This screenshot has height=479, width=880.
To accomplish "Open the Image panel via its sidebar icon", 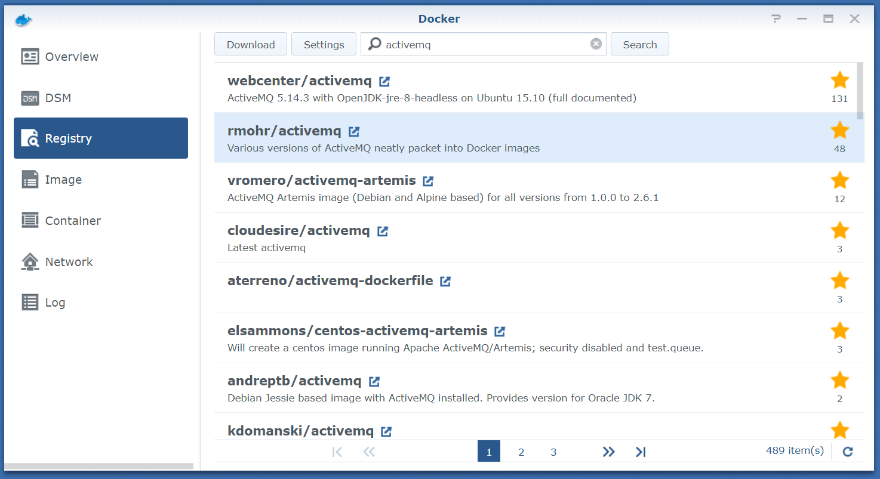I will tap(30, 179).
